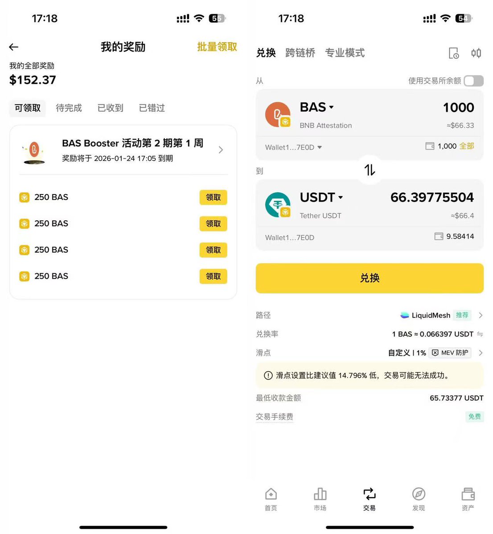This screenshot has height=534, width=493.
Task: Open the 已收到 tab
Action: point(110,108)
